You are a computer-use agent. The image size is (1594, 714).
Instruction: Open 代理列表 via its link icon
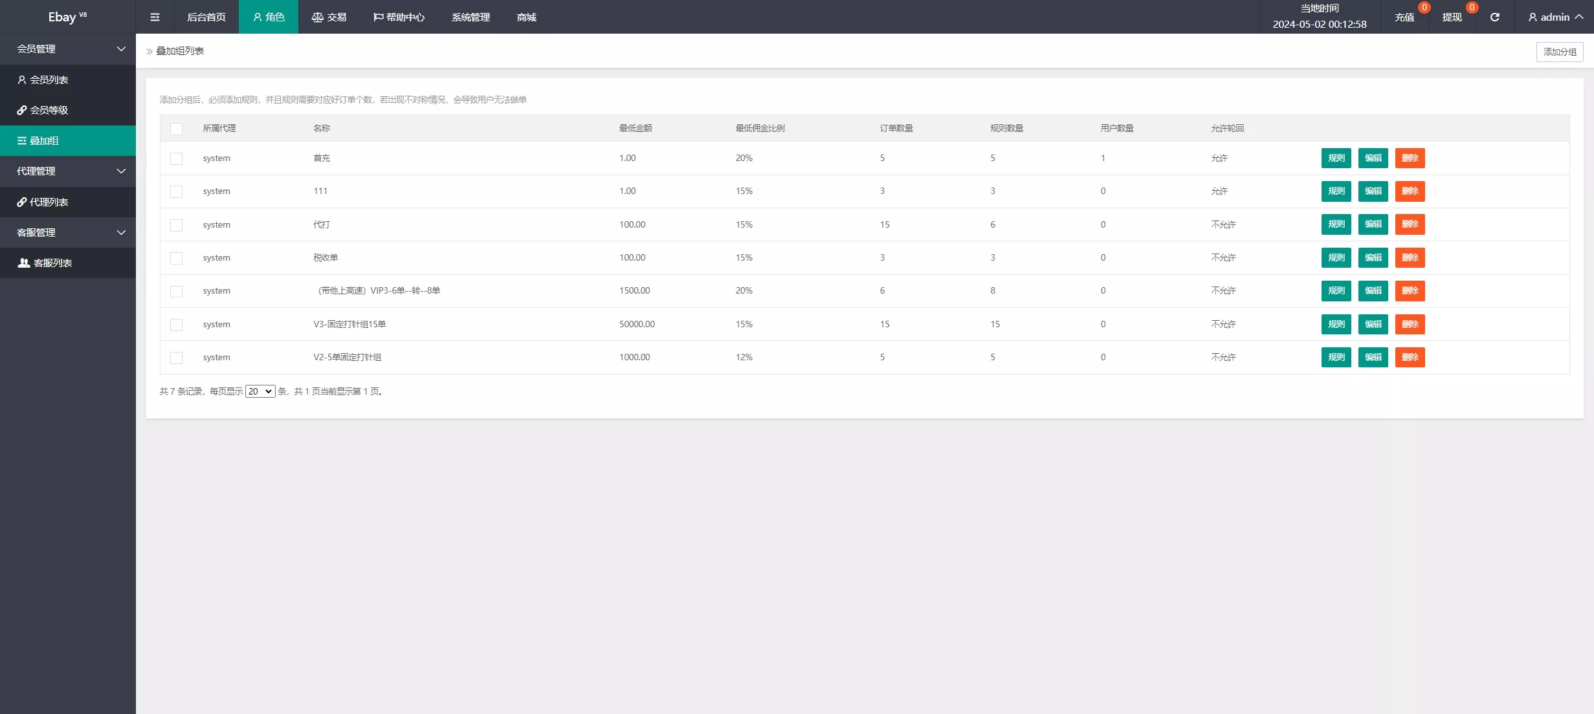pyautogui.click(x=22, y=202)
